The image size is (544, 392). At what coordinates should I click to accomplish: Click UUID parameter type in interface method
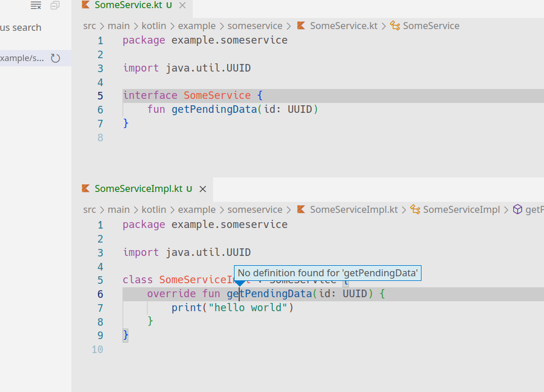(x=300, y=109)
